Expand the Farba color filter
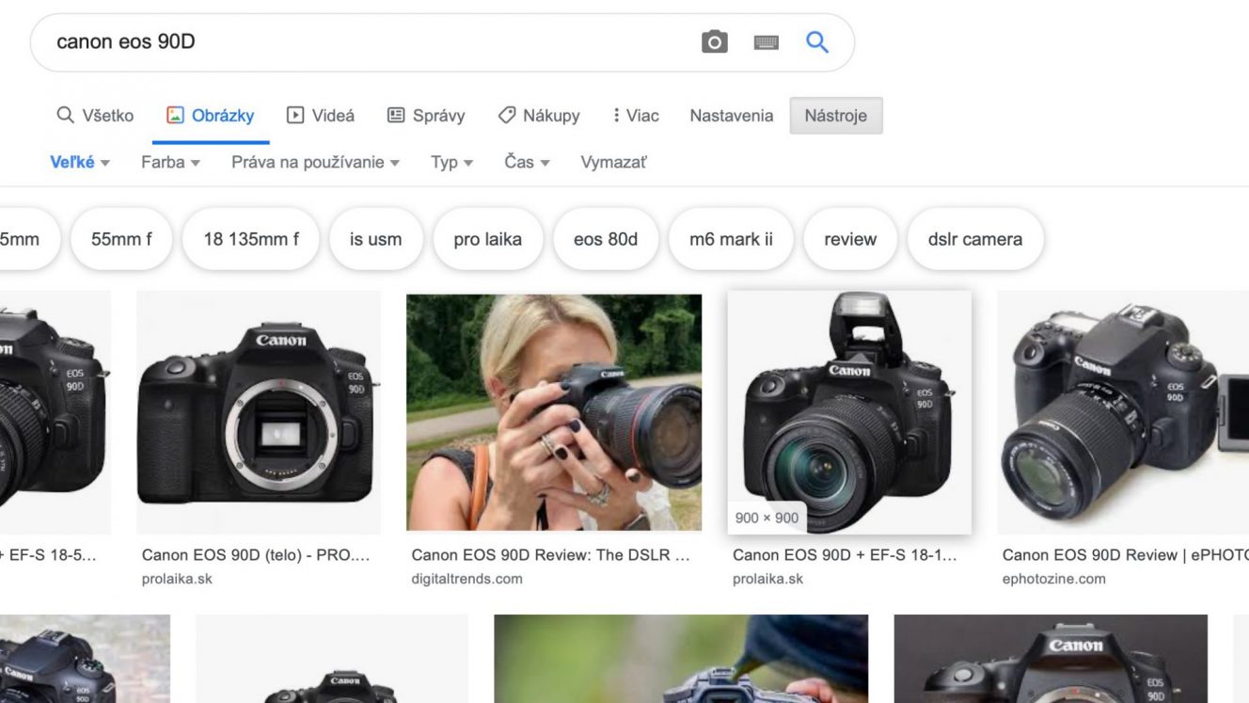Viewport: 1249px width, 703px height. click(x=170, y=162)
